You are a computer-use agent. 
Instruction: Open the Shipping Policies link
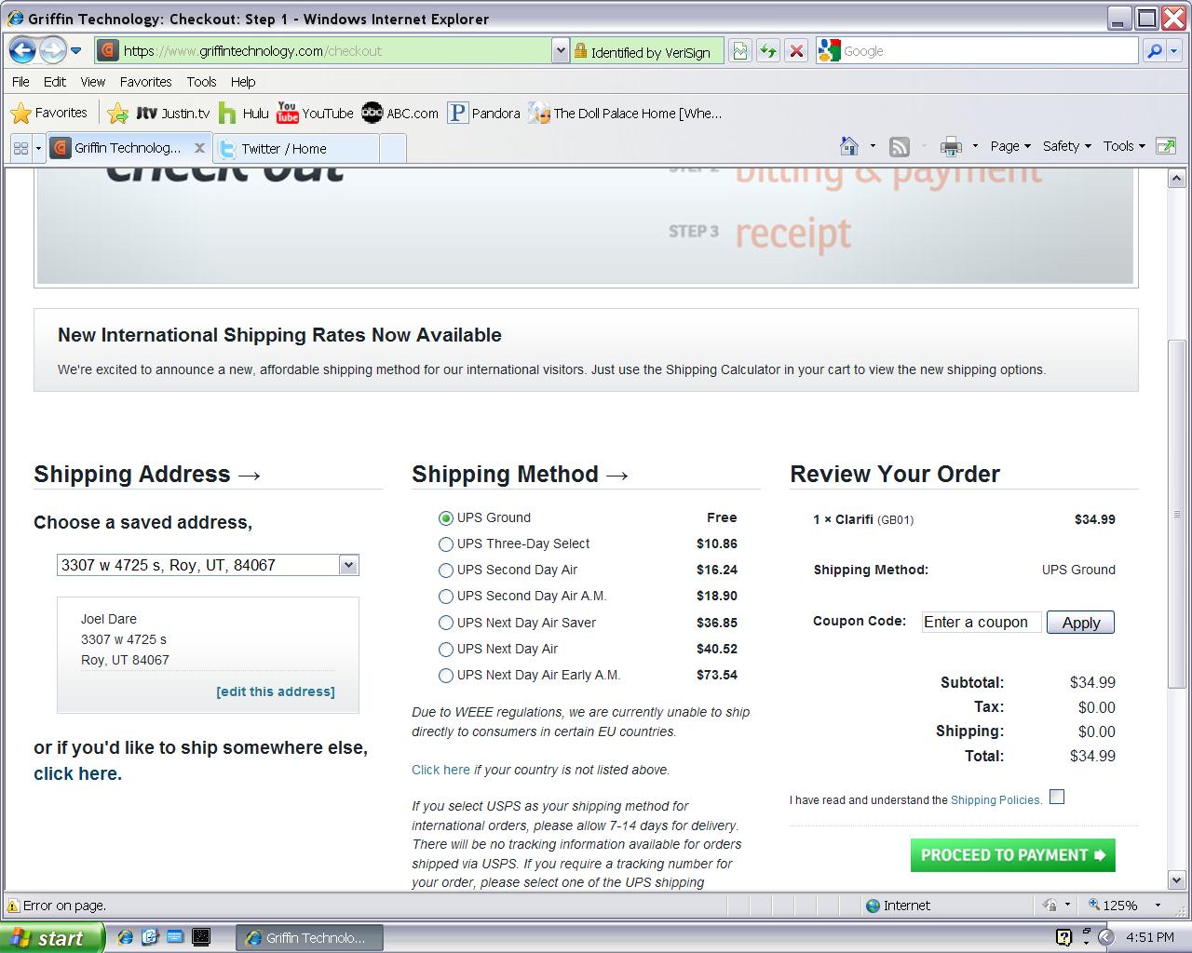996,799
